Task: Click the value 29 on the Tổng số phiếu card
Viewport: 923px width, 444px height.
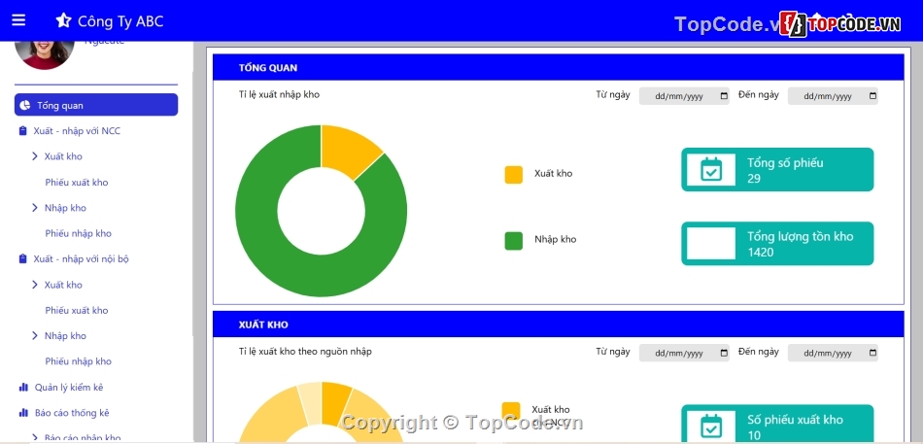Action: click(x=754, y=179)
